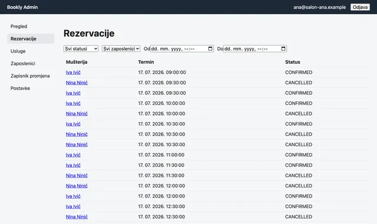This screenshot has width=377, height=224.
Task: Click CONFIRMED status in the 11:00:00 row
Action: point(299,155)
